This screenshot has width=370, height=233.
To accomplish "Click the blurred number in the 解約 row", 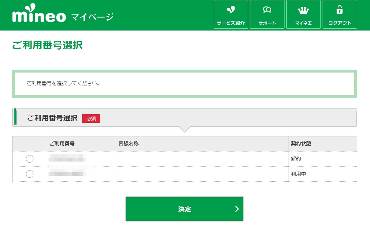I will [x=67, y=159].
